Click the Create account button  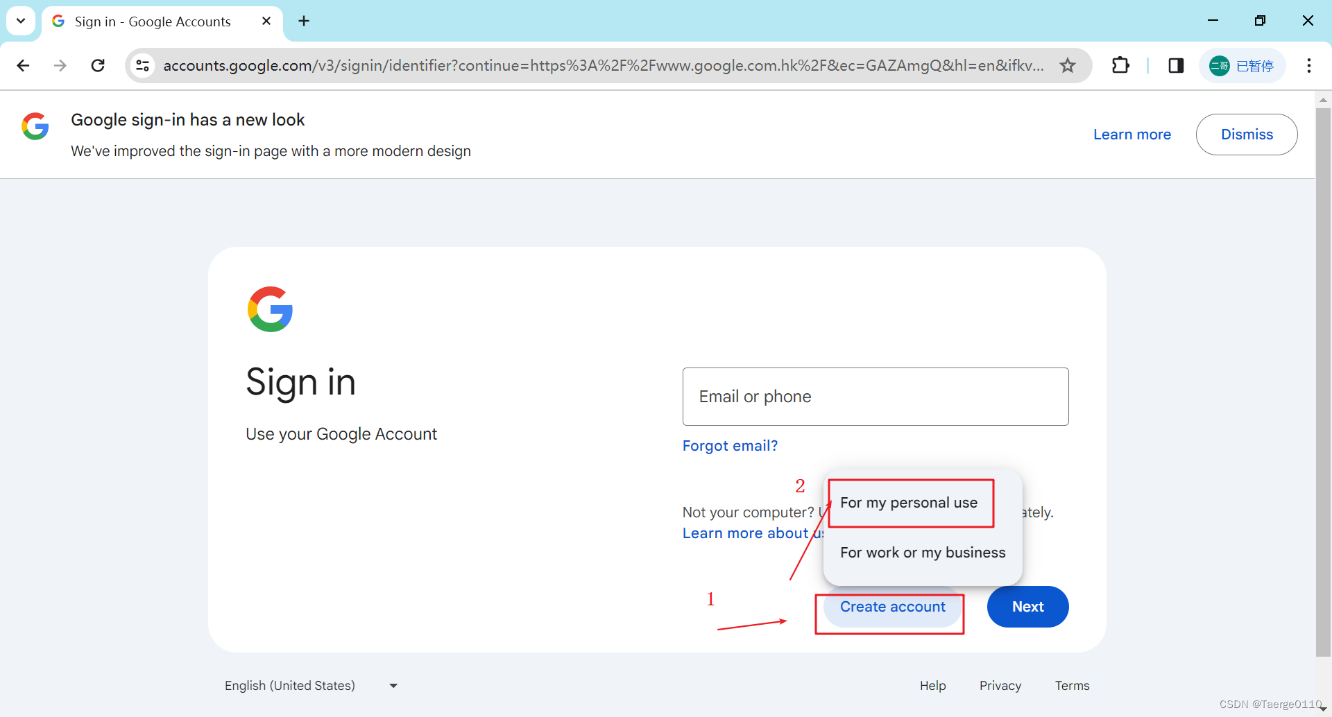point(893,607)
